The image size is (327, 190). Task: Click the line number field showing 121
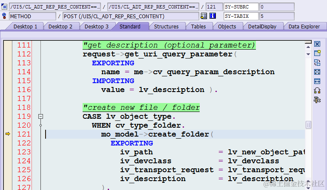click(x=214, y=7)
